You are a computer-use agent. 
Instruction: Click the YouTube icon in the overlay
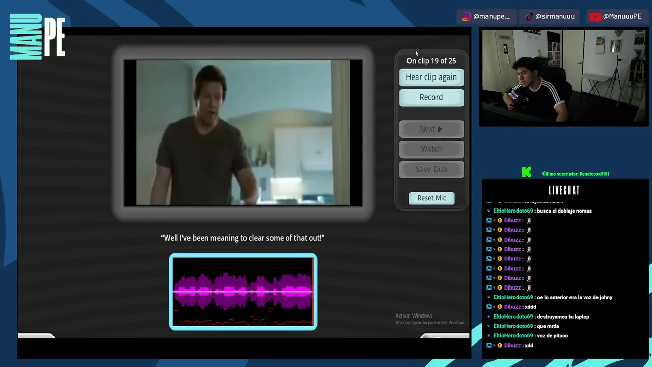(594, 17)
